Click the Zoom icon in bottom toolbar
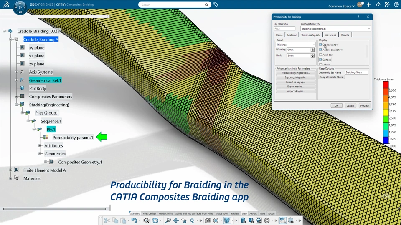 pyautogui.click(x=168, y=220)
